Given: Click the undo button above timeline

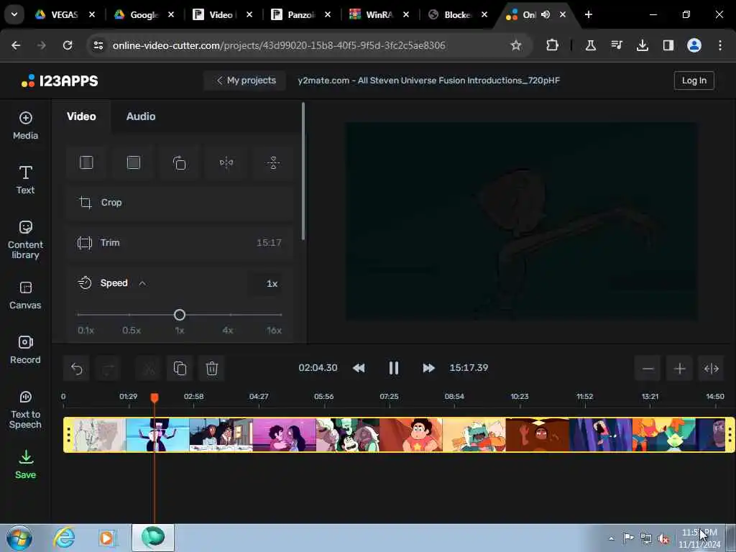Looking at the screenshot, I should coord(76,369).
